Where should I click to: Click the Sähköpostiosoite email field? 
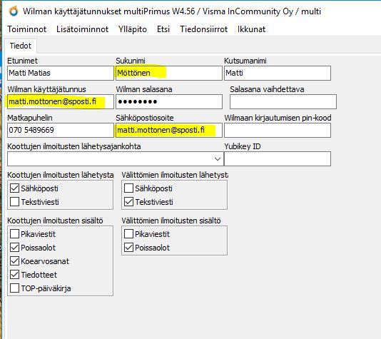[x=169, y=130]
